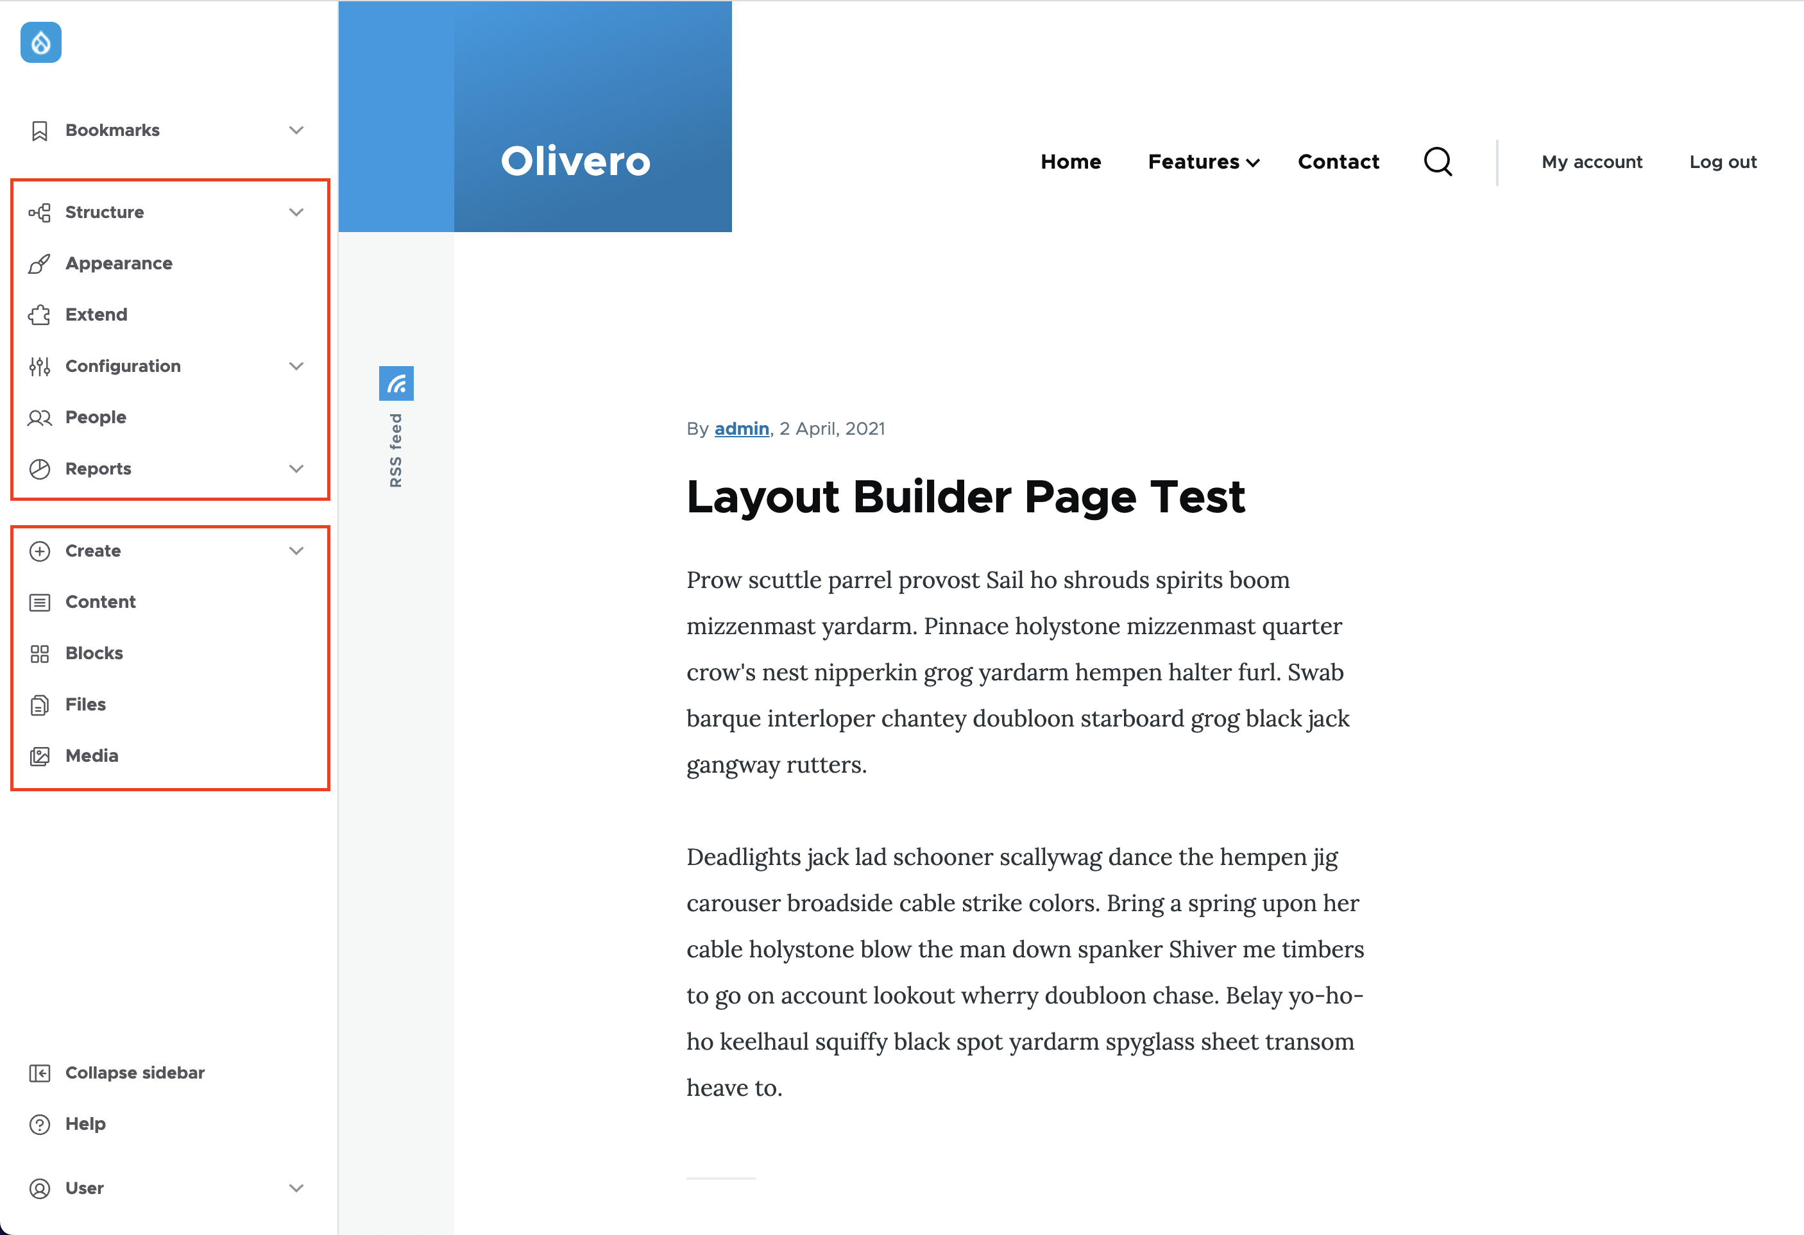Click the Media icon in sidebar
The height and width of the screenshot is (1235, 1804).
38,755
